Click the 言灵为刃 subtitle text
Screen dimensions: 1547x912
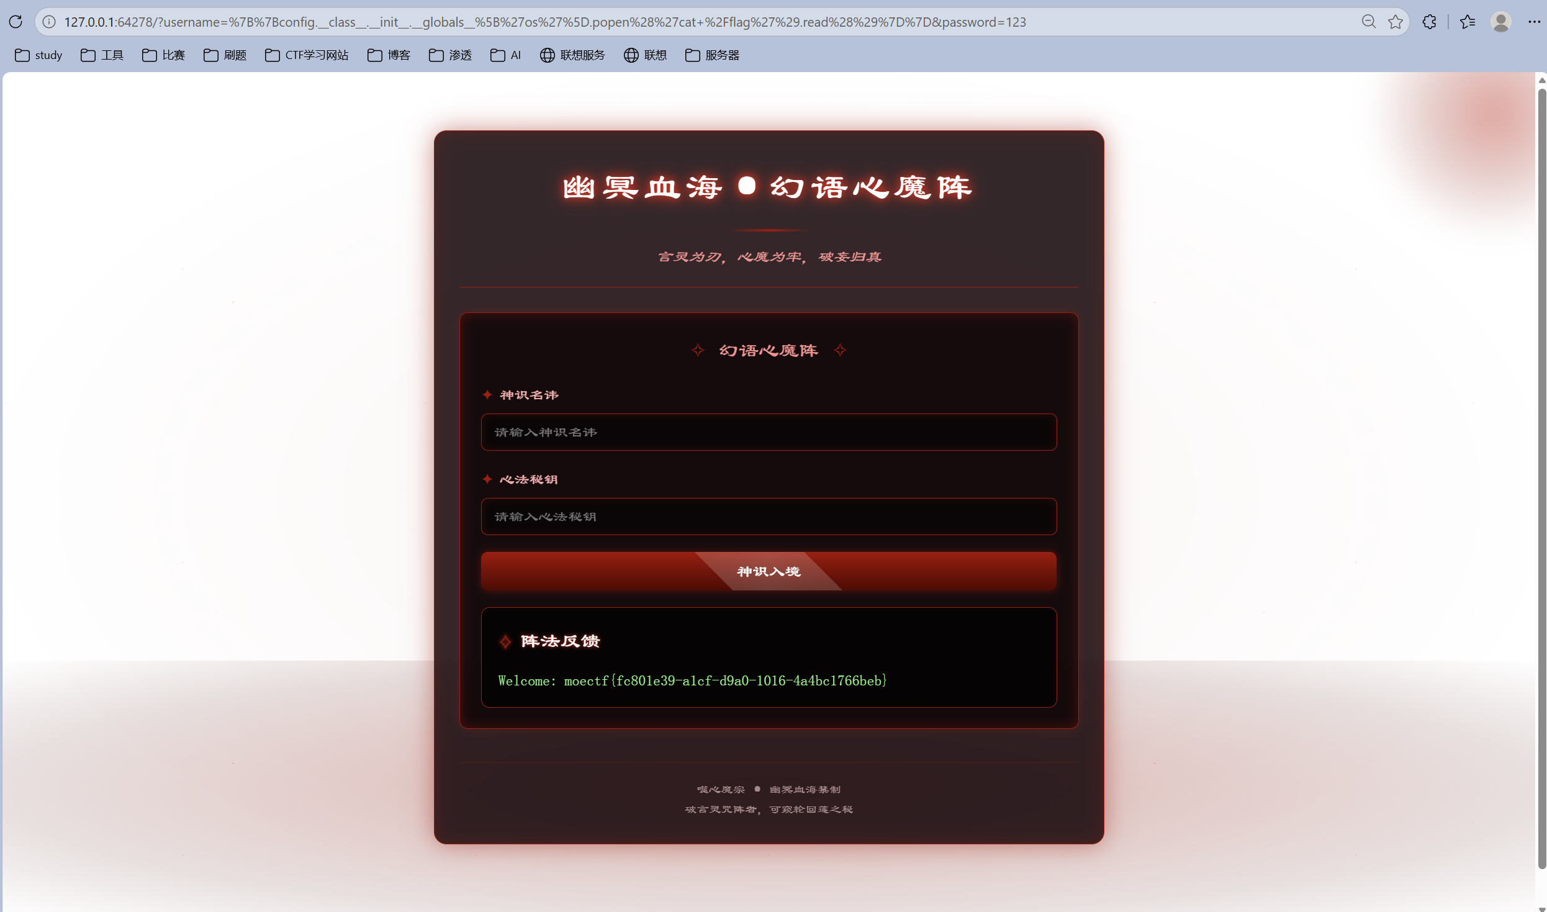tap(769, 257)
